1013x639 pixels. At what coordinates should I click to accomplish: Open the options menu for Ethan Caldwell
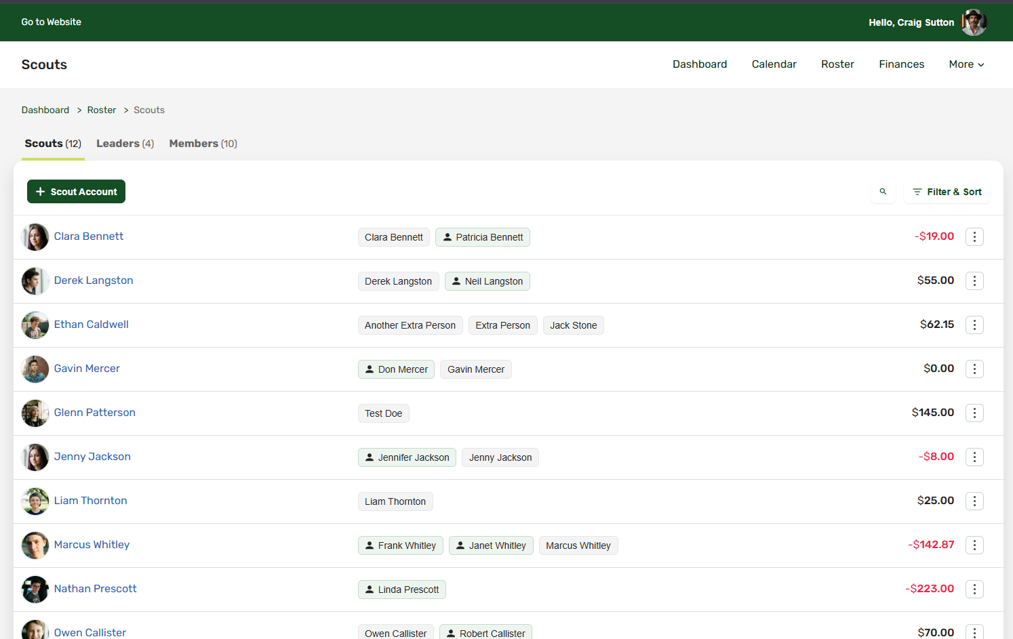(x=974, y=325)
